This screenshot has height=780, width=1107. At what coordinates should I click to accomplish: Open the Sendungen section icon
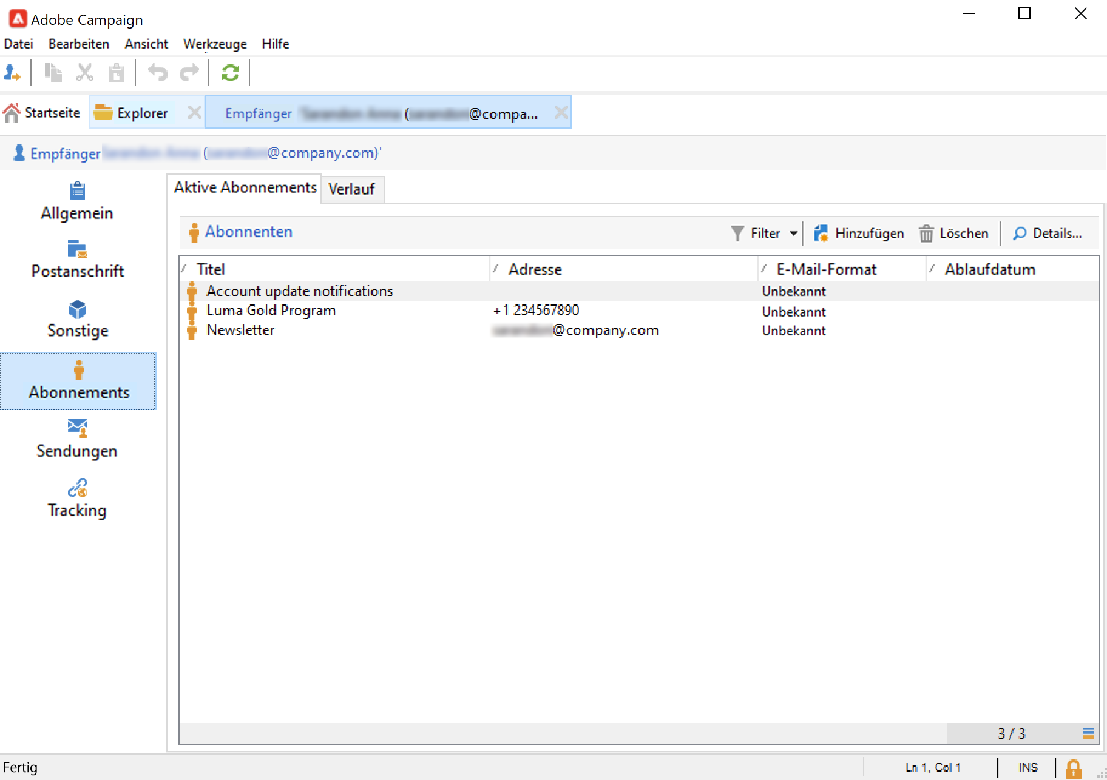coord(77,428)
